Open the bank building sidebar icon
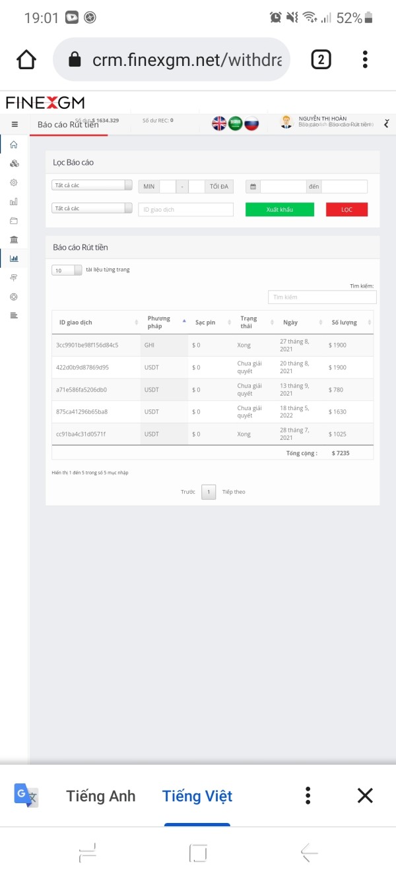This screenshot has width=396, height=879. (14, 239)
